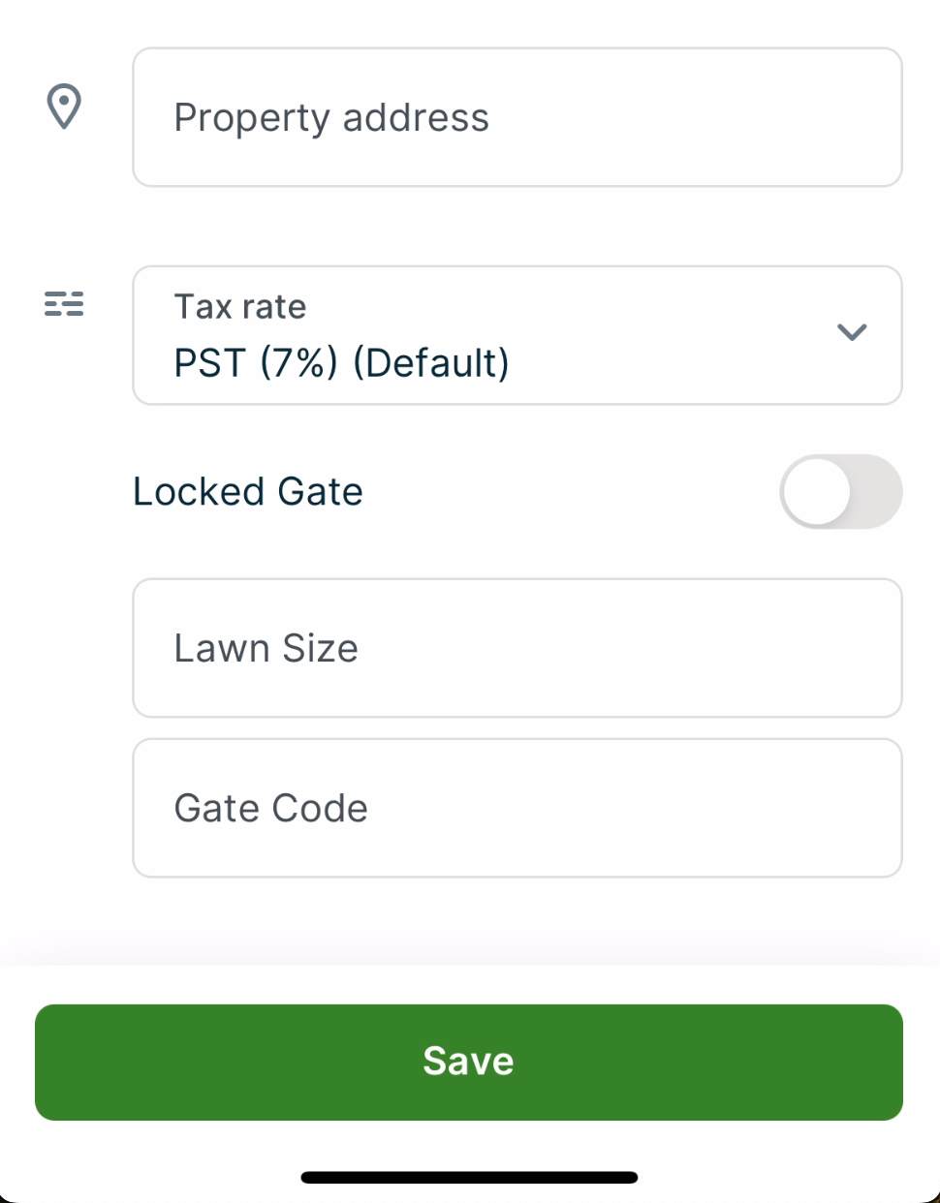Click the white Save text
940x1203 pixels.
click(468, 1062)
